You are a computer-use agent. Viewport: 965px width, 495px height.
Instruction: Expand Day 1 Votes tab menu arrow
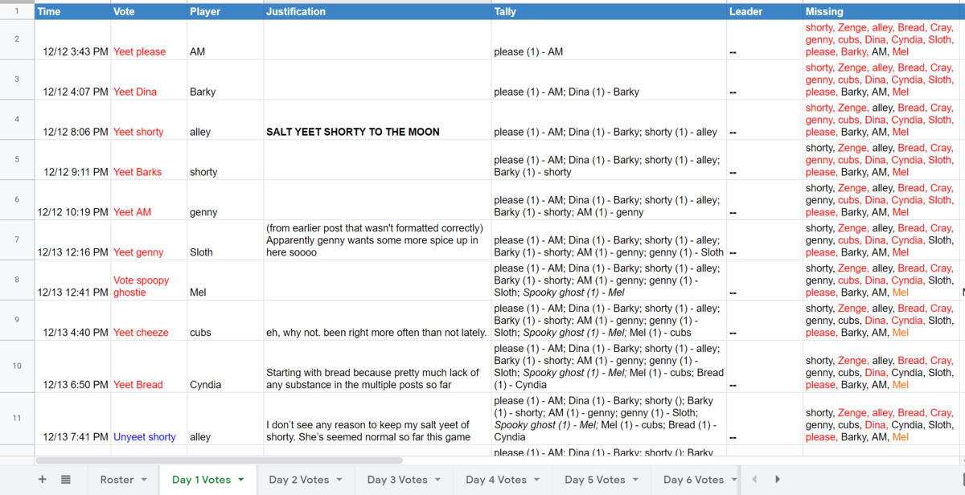click(x=240, y=481)
